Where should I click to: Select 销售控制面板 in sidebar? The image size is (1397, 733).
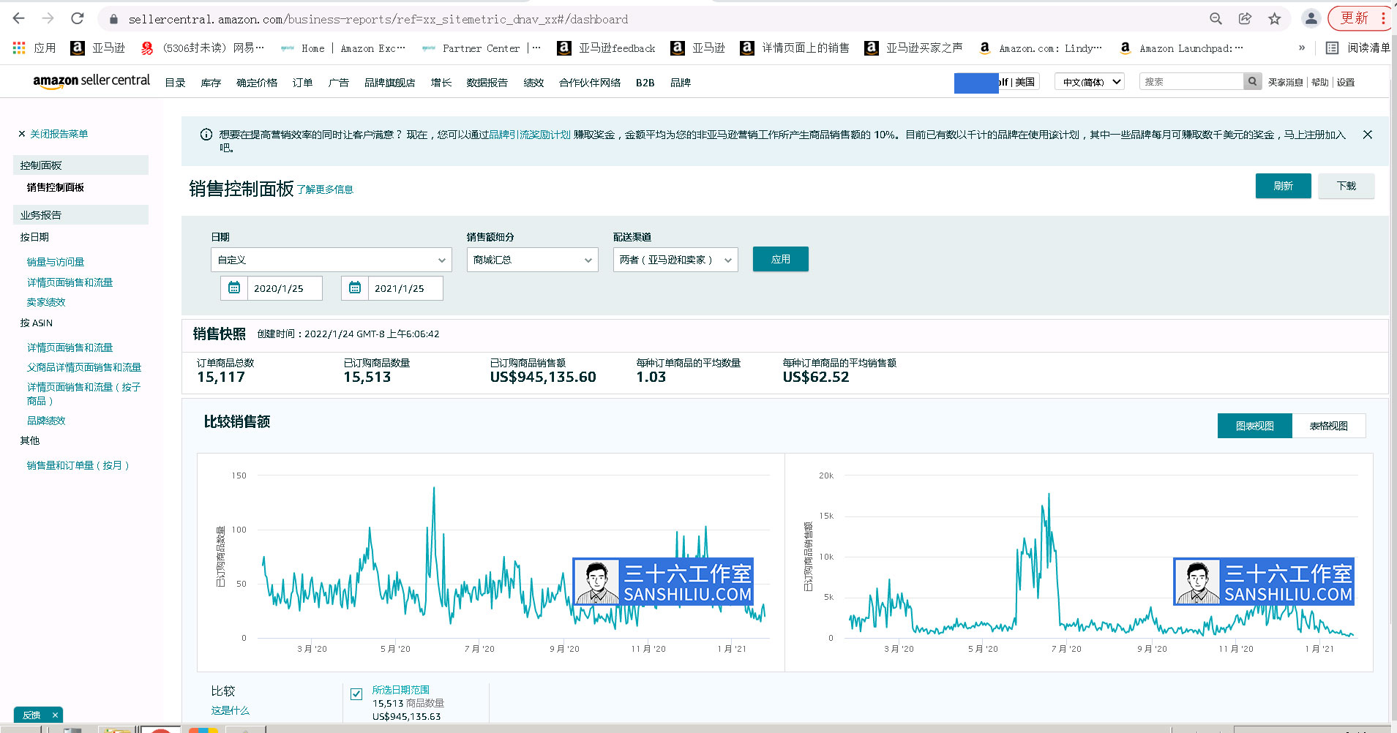click(x=56, y=187)
